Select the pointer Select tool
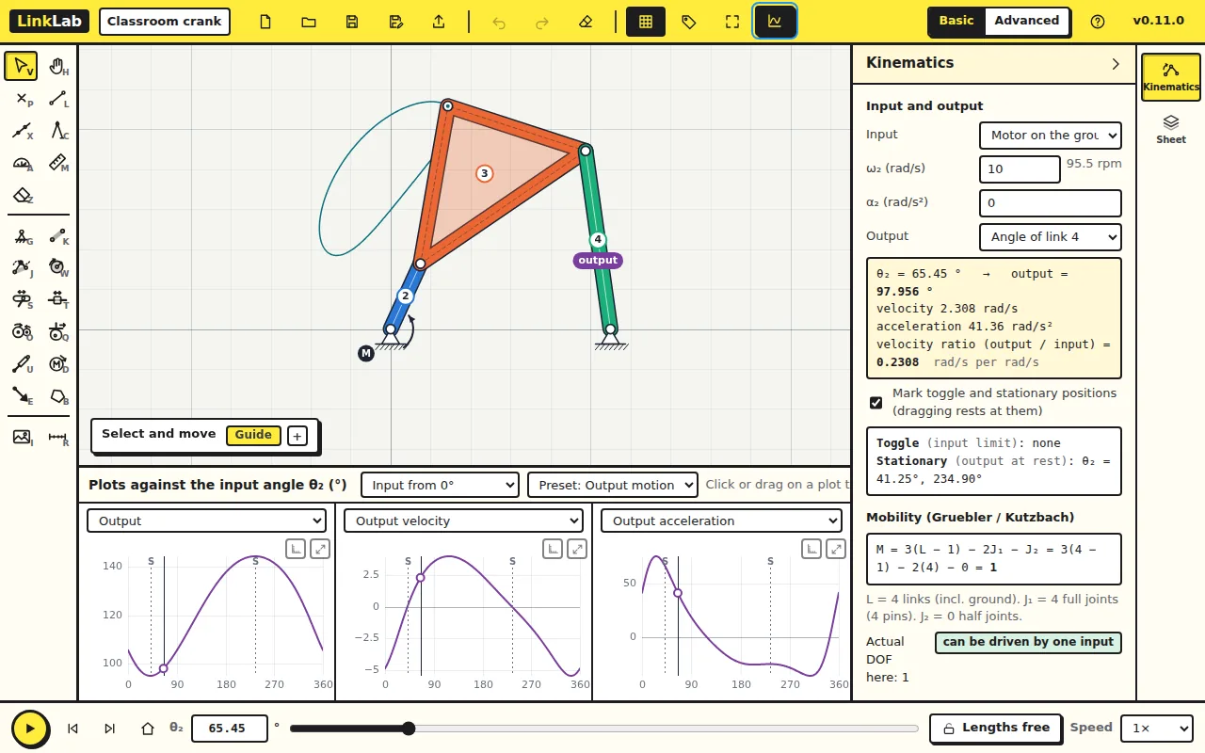Viewport: 1205px width, 753px height. pos(22,67)
